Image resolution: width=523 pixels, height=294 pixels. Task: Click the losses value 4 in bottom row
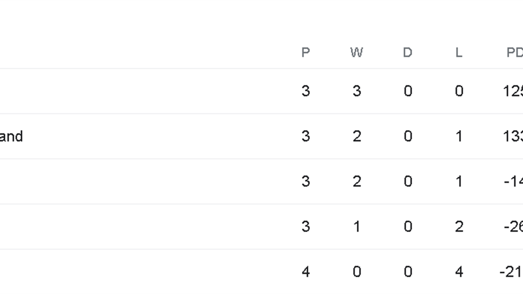pos(458,272)
